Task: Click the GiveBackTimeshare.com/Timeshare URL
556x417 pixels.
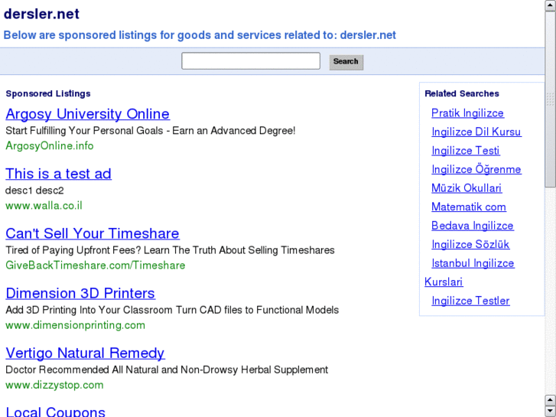Action: click(x=96, y=266)
